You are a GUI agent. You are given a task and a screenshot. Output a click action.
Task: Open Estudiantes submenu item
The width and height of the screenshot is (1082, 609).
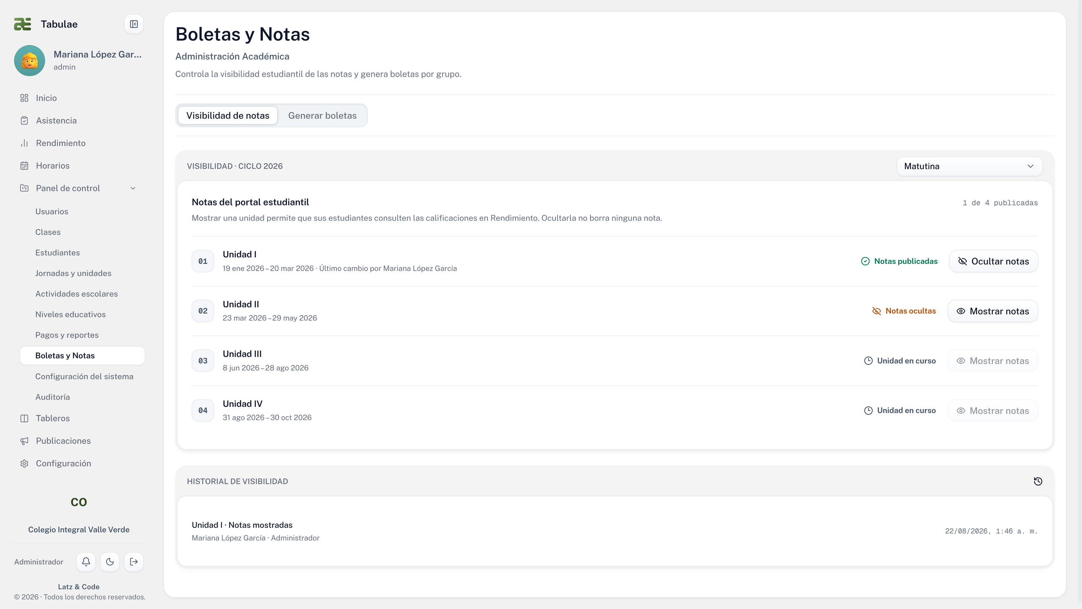[x=82, y=252]
